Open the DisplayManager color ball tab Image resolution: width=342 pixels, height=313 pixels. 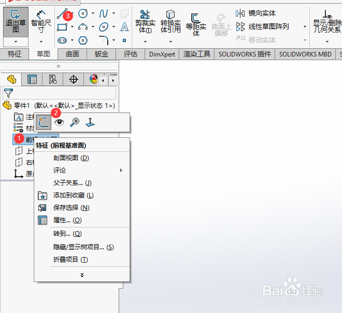point(93,79)
